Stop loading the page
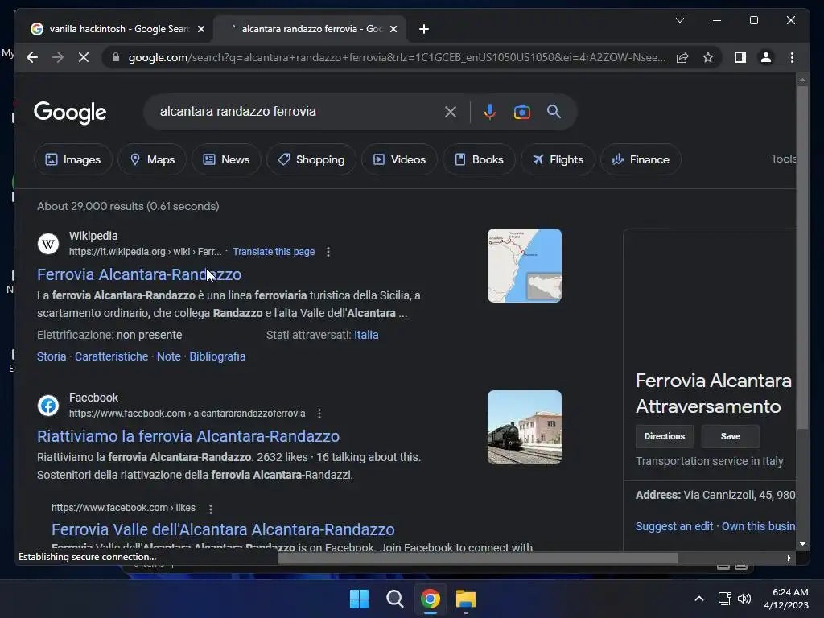Image resolution: width=824 pixels, height=618 pixels. [84, 57]
